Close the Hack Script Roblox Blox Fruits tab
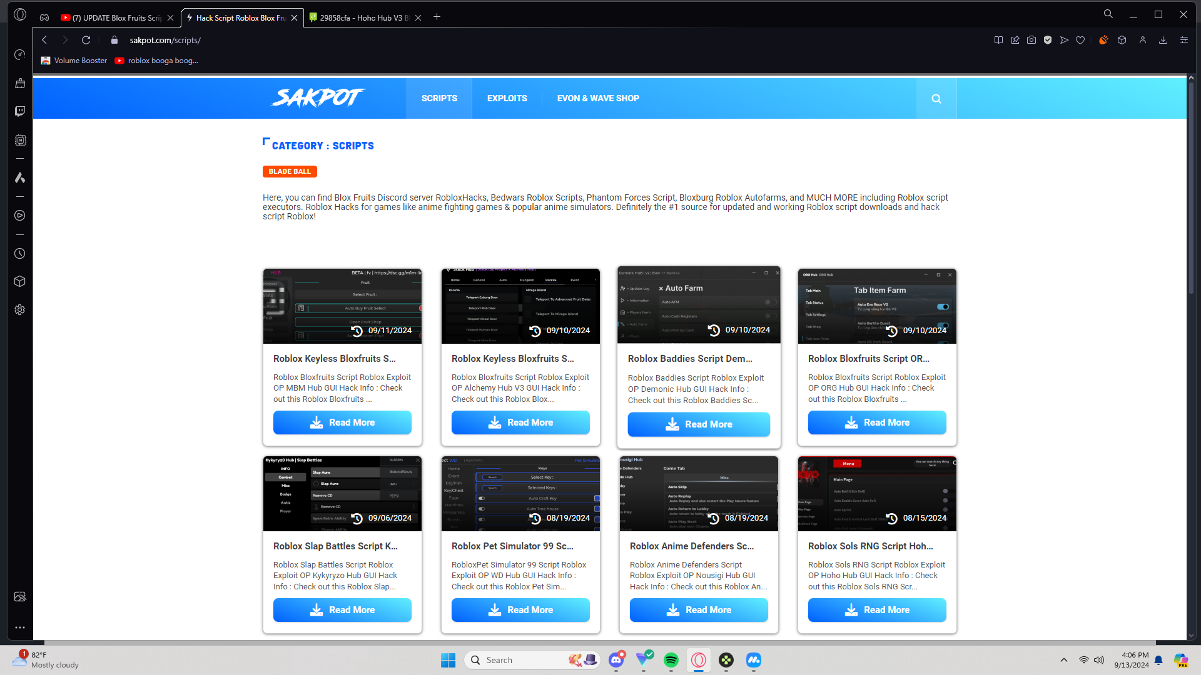The image size is (1201, 675). coord(295,17)
